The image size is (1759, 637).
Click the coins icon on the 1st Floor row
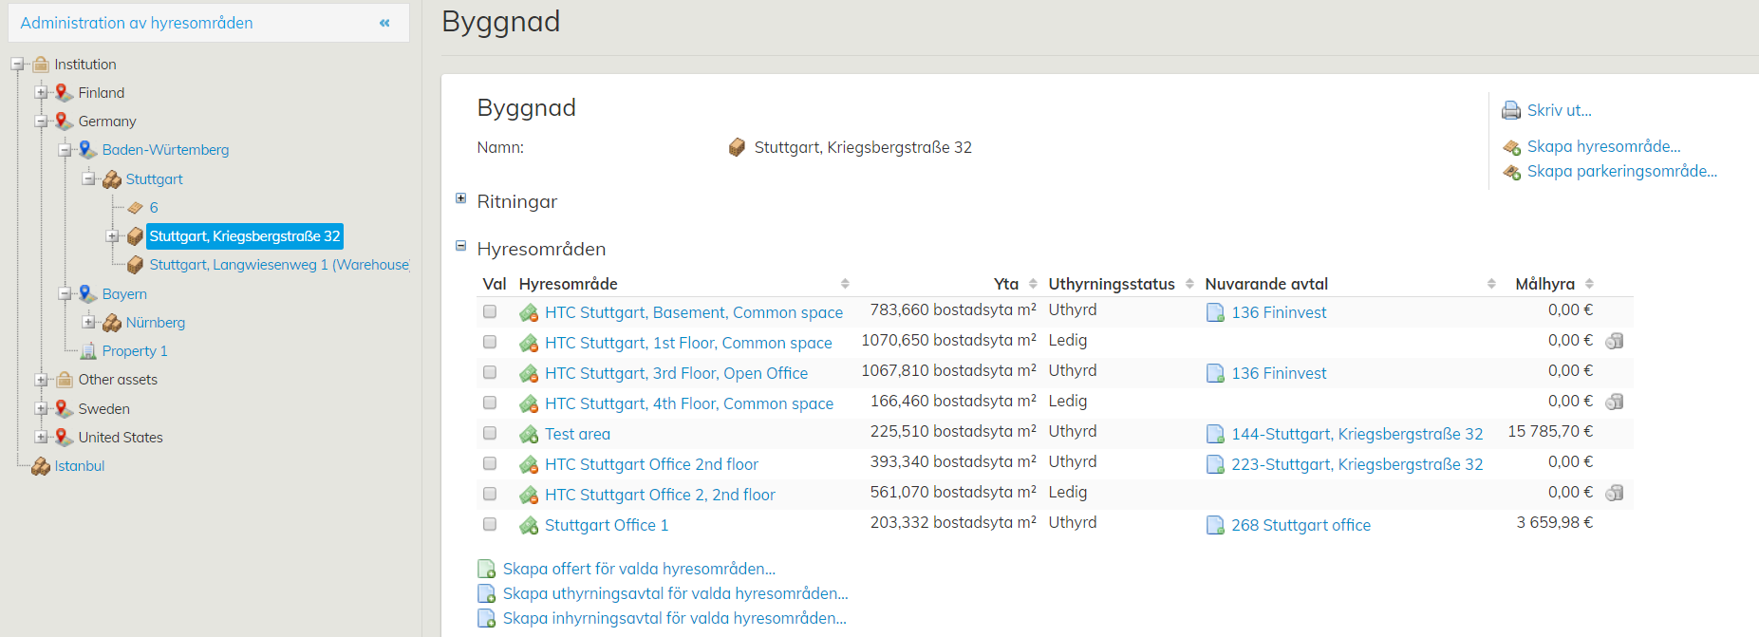click(x=1614, y=341)
